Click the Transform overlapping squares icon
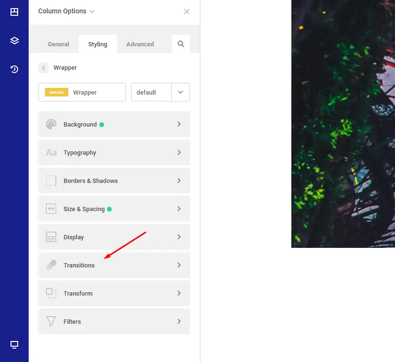 [x=51, y=293]
